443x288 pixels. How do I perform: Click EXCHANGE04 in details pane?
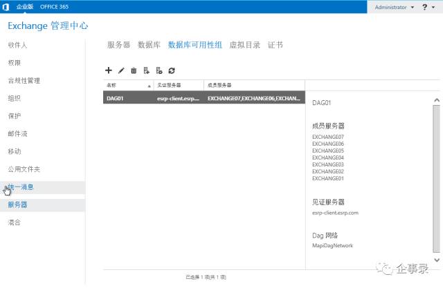click(328, 157)
